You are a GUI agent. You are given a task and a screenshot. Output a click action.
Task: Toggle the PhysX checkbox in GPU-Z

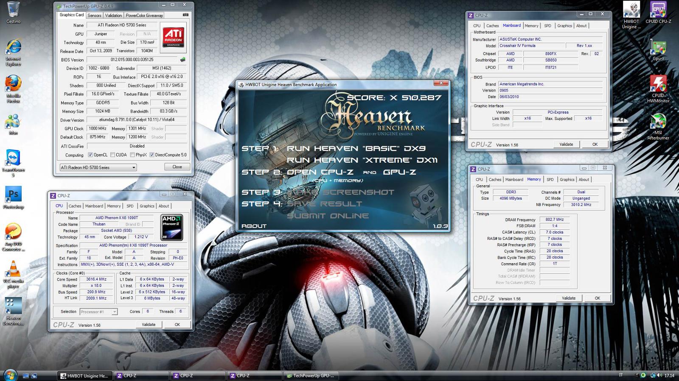[132, 155]
